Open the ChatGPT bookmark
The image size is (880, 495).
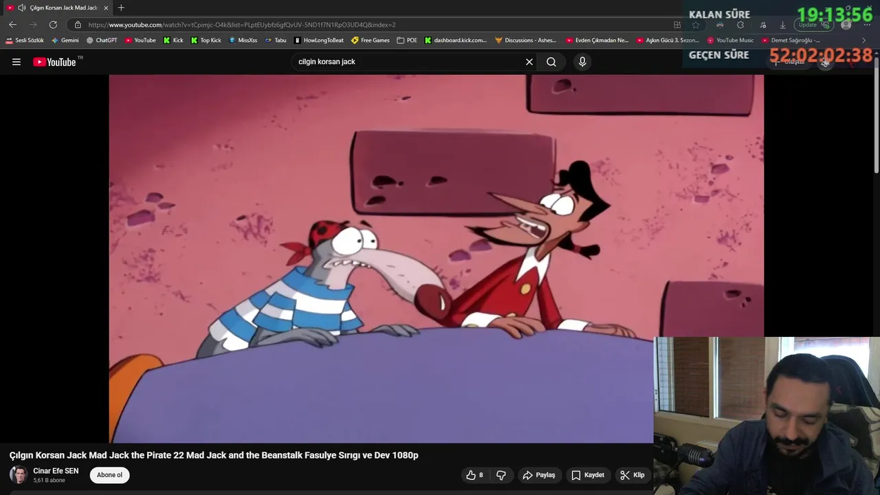click(102, 41)
